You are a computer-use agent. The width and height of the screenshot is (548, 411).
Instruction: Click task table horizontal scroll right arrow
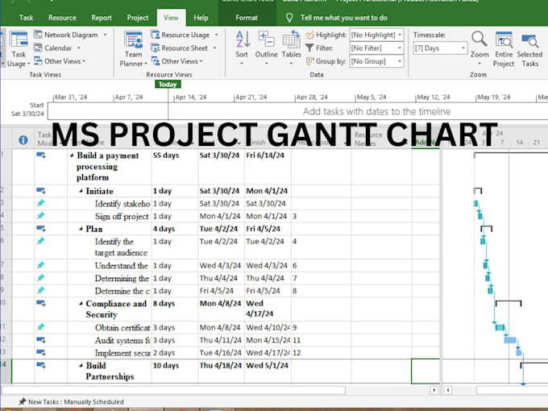[x=434, y=390]
